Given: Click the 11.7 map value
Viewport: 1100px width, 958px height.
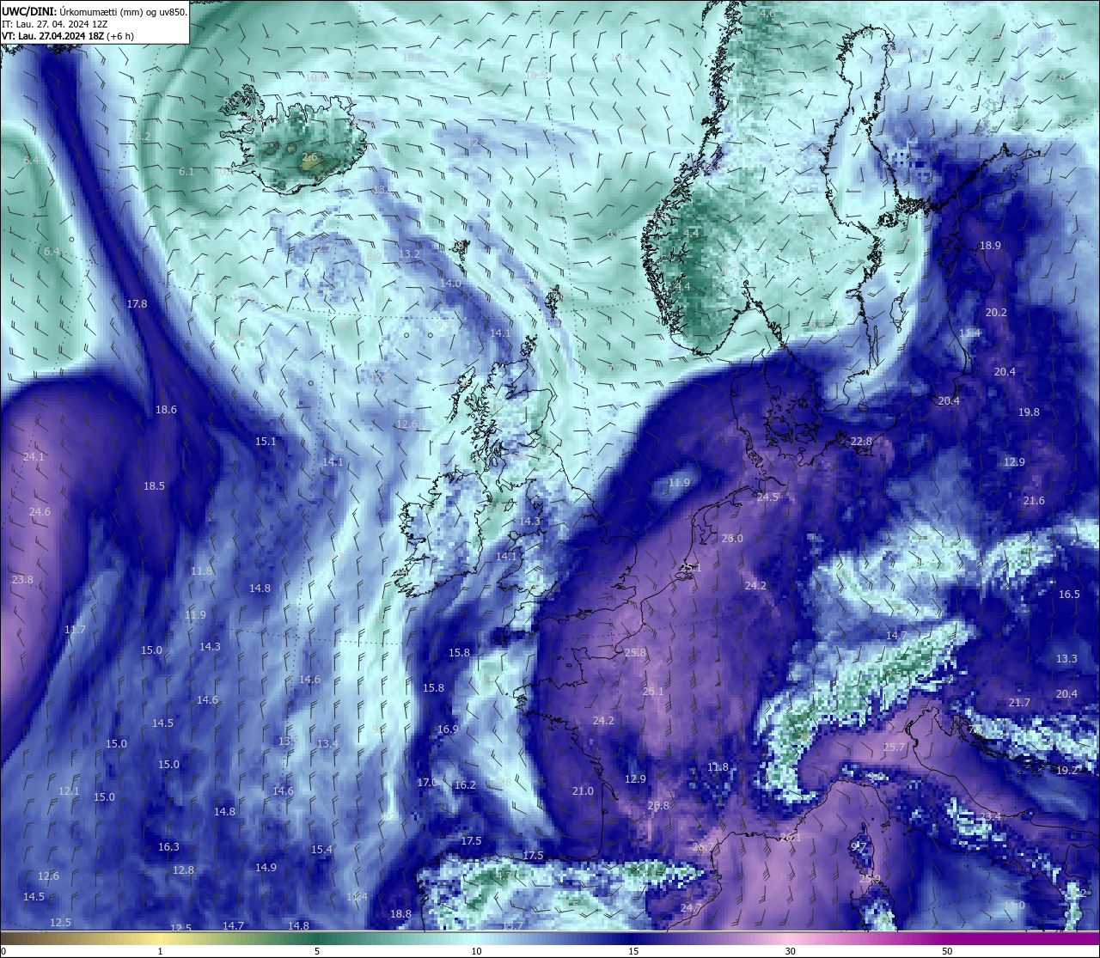Looking at the screenshot, I should click(75, 630).
